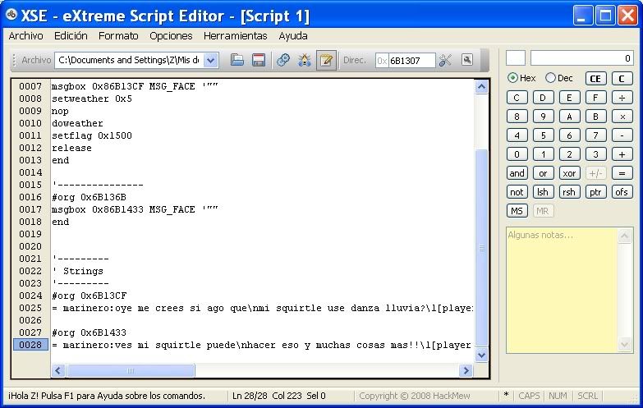
Task: Click line 'setweather 0x5' in editor
Action: (92, 99)
